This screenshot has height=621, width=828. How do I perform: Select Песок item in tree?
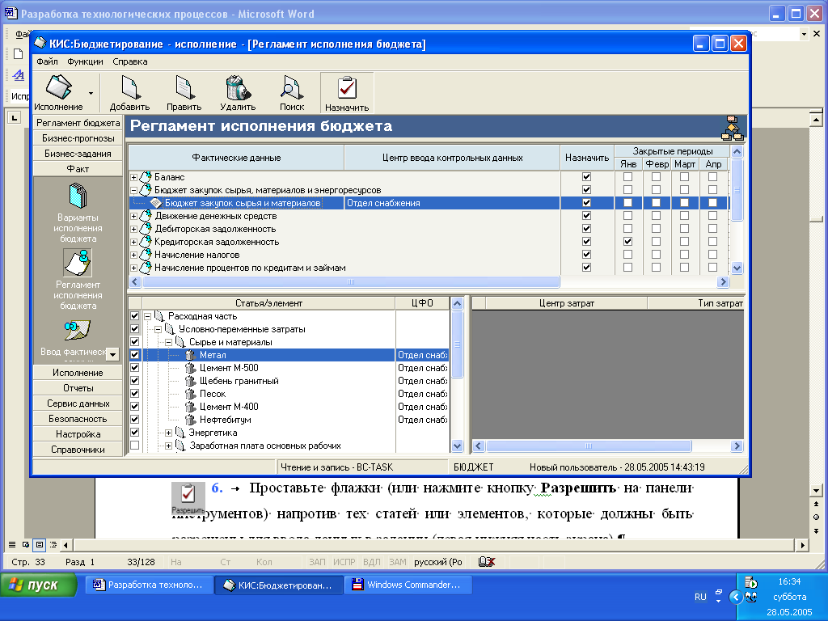[x=213, y=394]
